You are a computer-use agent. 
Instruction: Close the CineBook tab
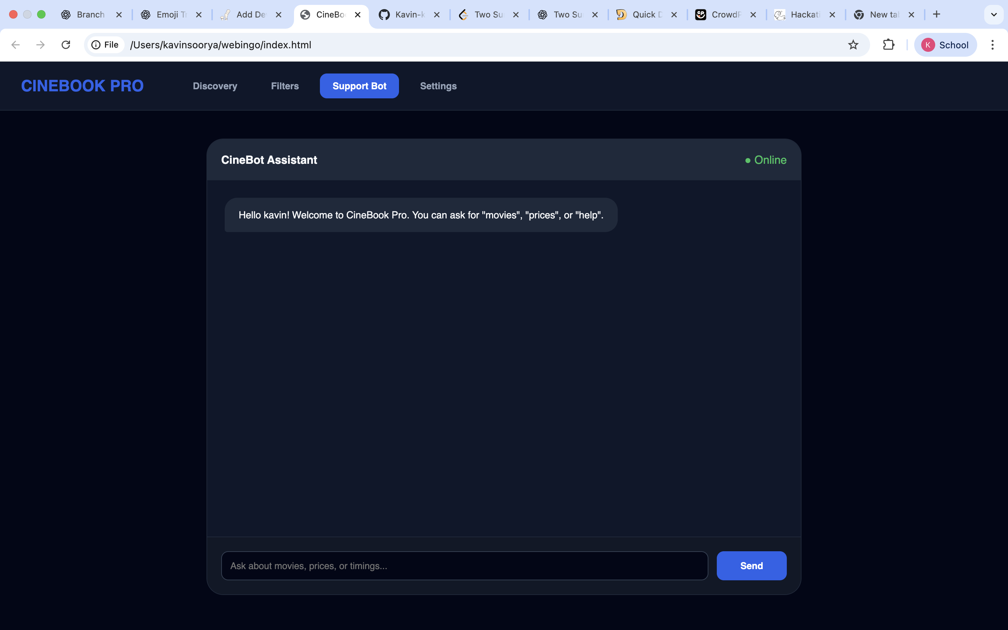click(357, 15)
